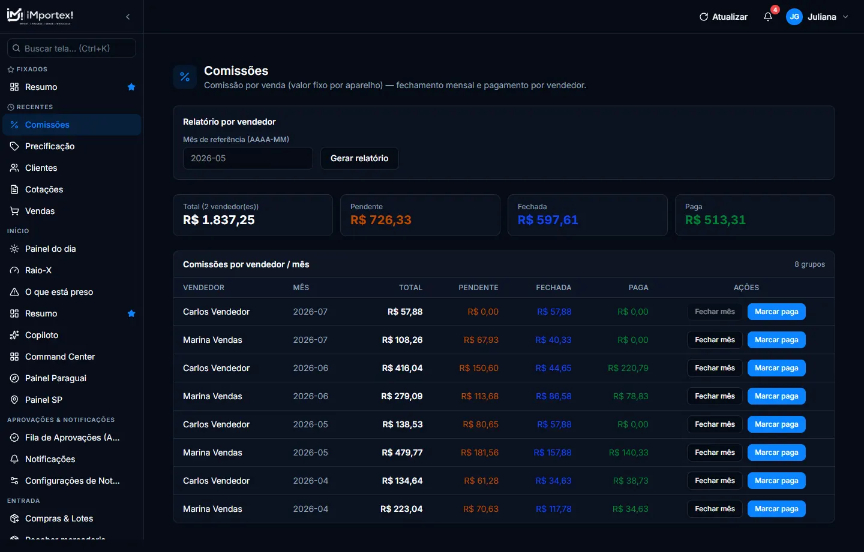Viewport: 864px width, 552px height.
Task: Open Precificação from the sidebar
Action: (x=72, y=146)
